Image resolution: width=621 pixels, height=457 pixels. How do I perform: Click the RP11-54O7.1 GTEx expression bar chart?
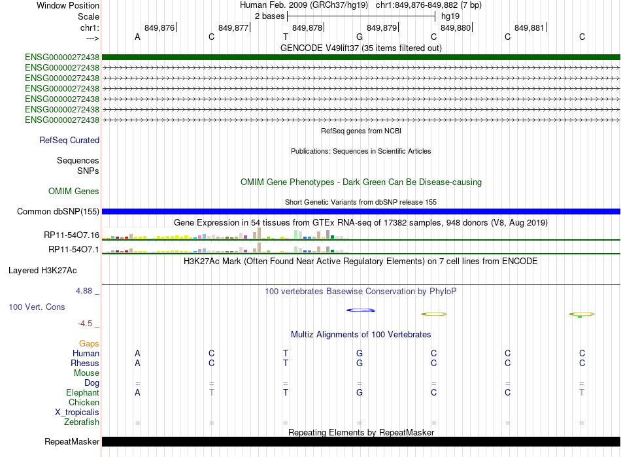(x=225, y=248)
